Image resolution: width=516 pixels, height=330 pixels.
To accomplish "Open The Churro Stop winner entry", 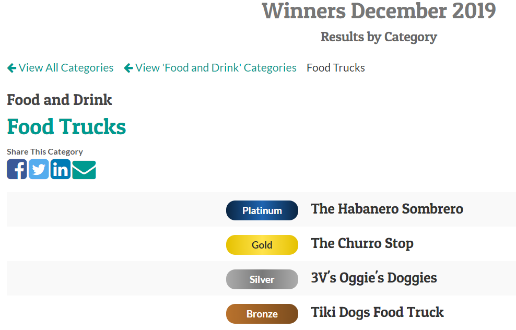I will (362, 243).
